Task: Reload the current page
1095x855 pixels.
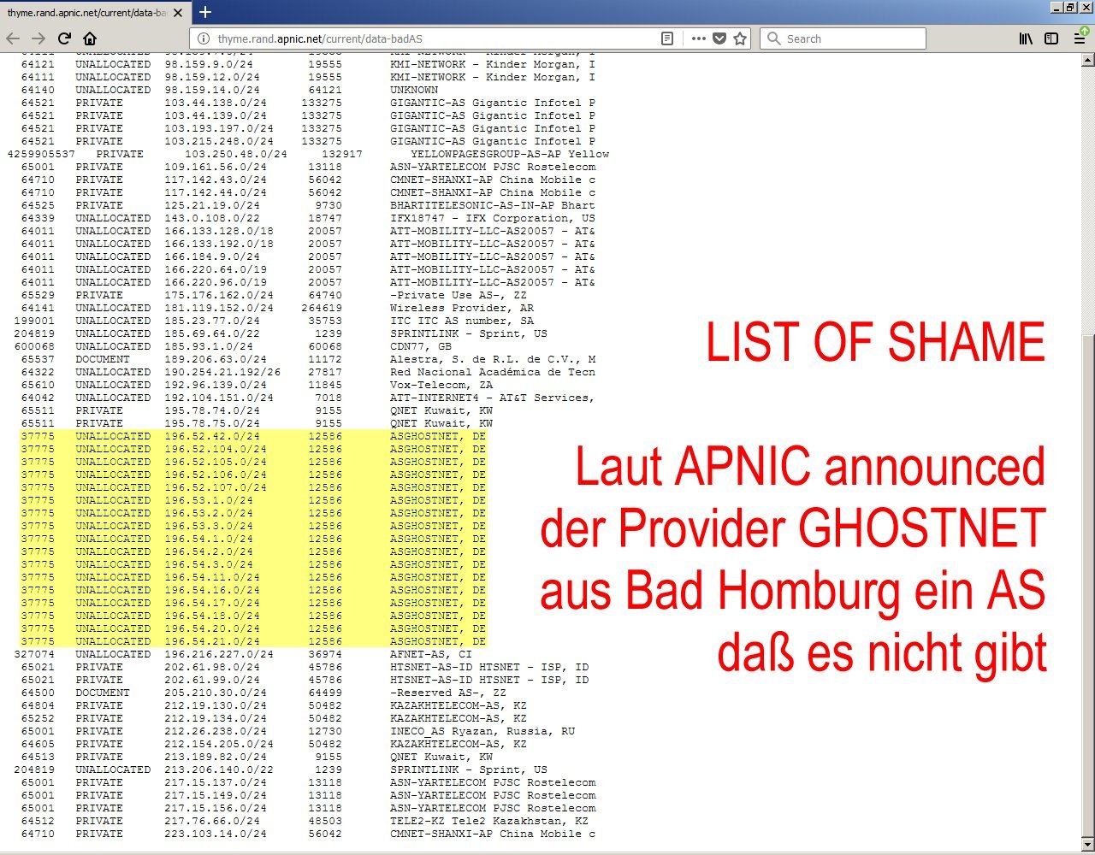Action: pos(64,38)
